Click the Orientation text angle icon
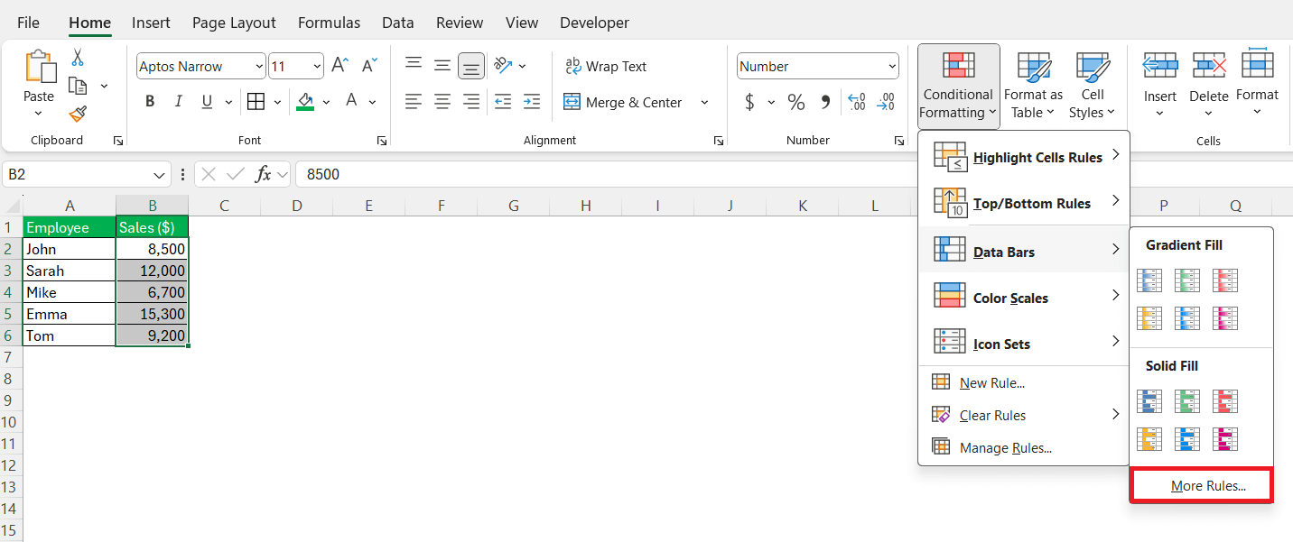Image resolution: width=1293 pixels, height=542 pixels. coord(504,66)
